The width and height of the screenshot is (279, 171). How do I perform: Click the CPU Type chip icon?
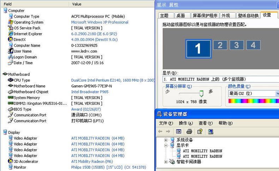click(11, 80)
